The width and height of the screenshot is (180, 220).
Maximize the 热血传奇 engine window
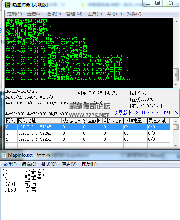[x=158, y=3]
